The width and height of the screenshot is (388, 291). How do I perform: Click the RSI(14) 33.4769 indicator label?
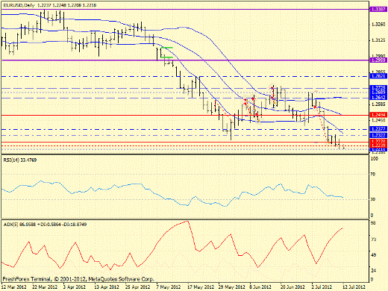(20, 160)
